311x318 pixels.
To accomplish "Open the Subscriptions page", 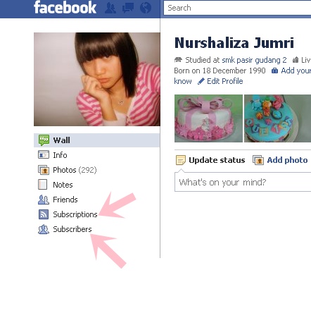I will [75, 214].
